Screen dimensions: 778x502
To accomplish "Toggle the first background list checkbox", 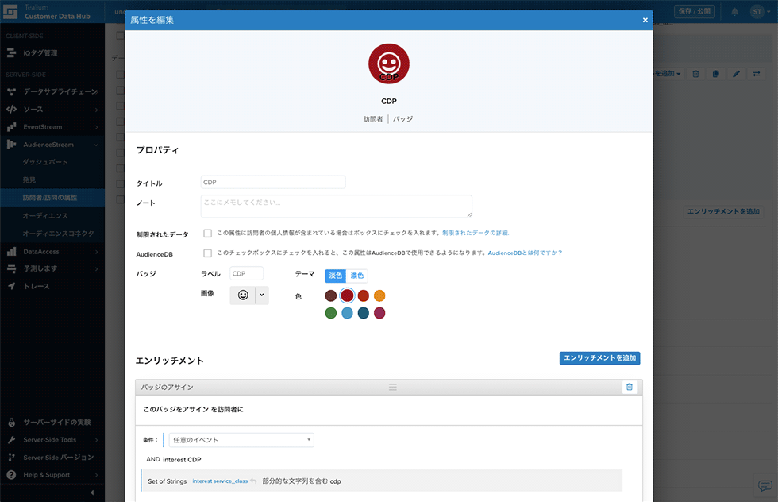I will (x=120, y=35).
